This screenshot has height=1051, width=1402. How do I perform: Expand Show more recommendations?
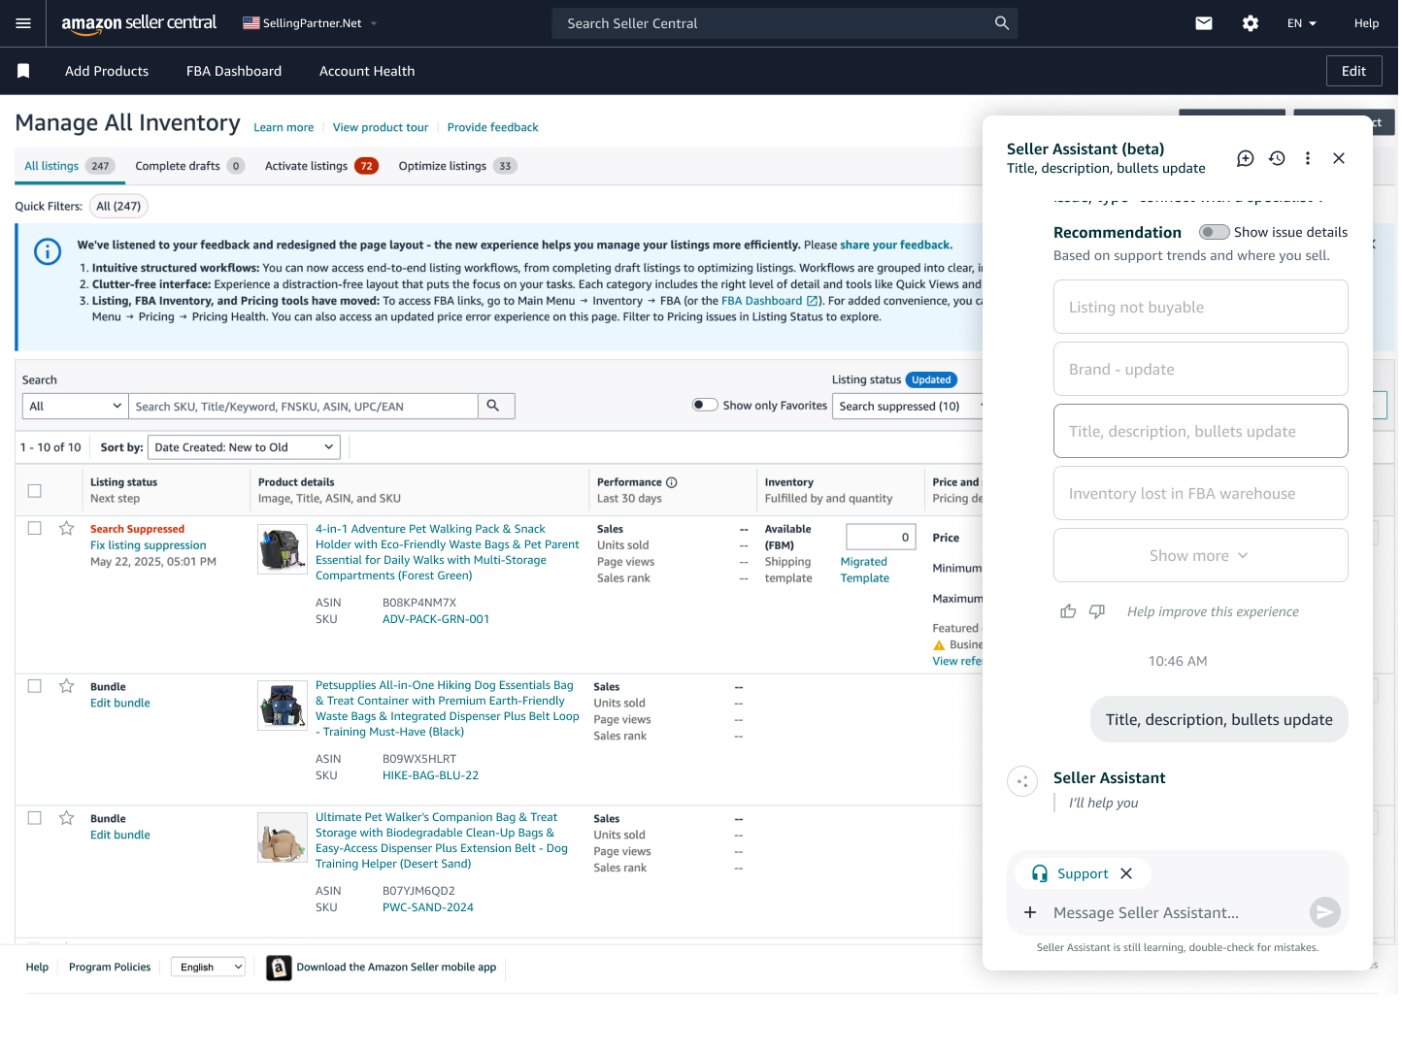click(1200, 556)
